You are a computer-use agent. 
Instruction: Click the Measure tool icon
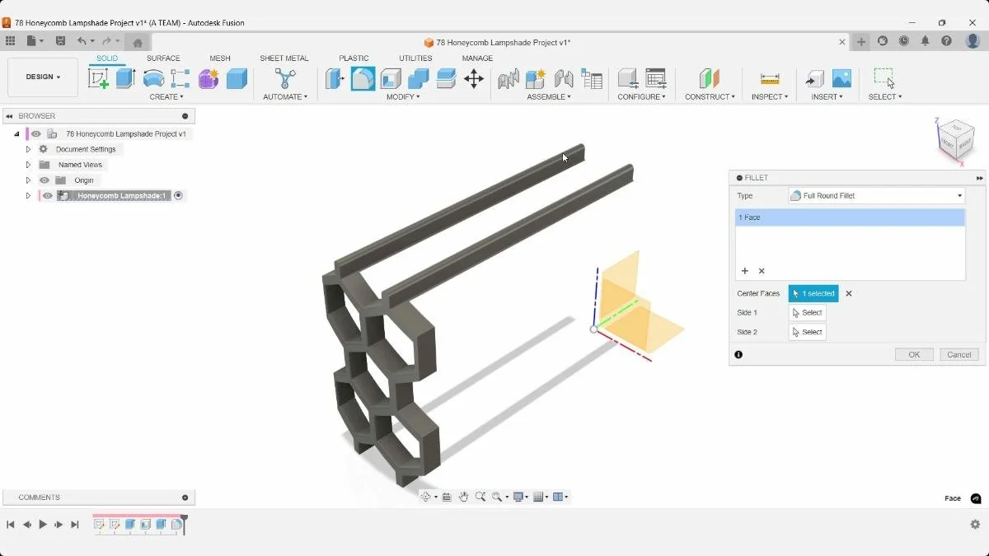tap(770, 78)
